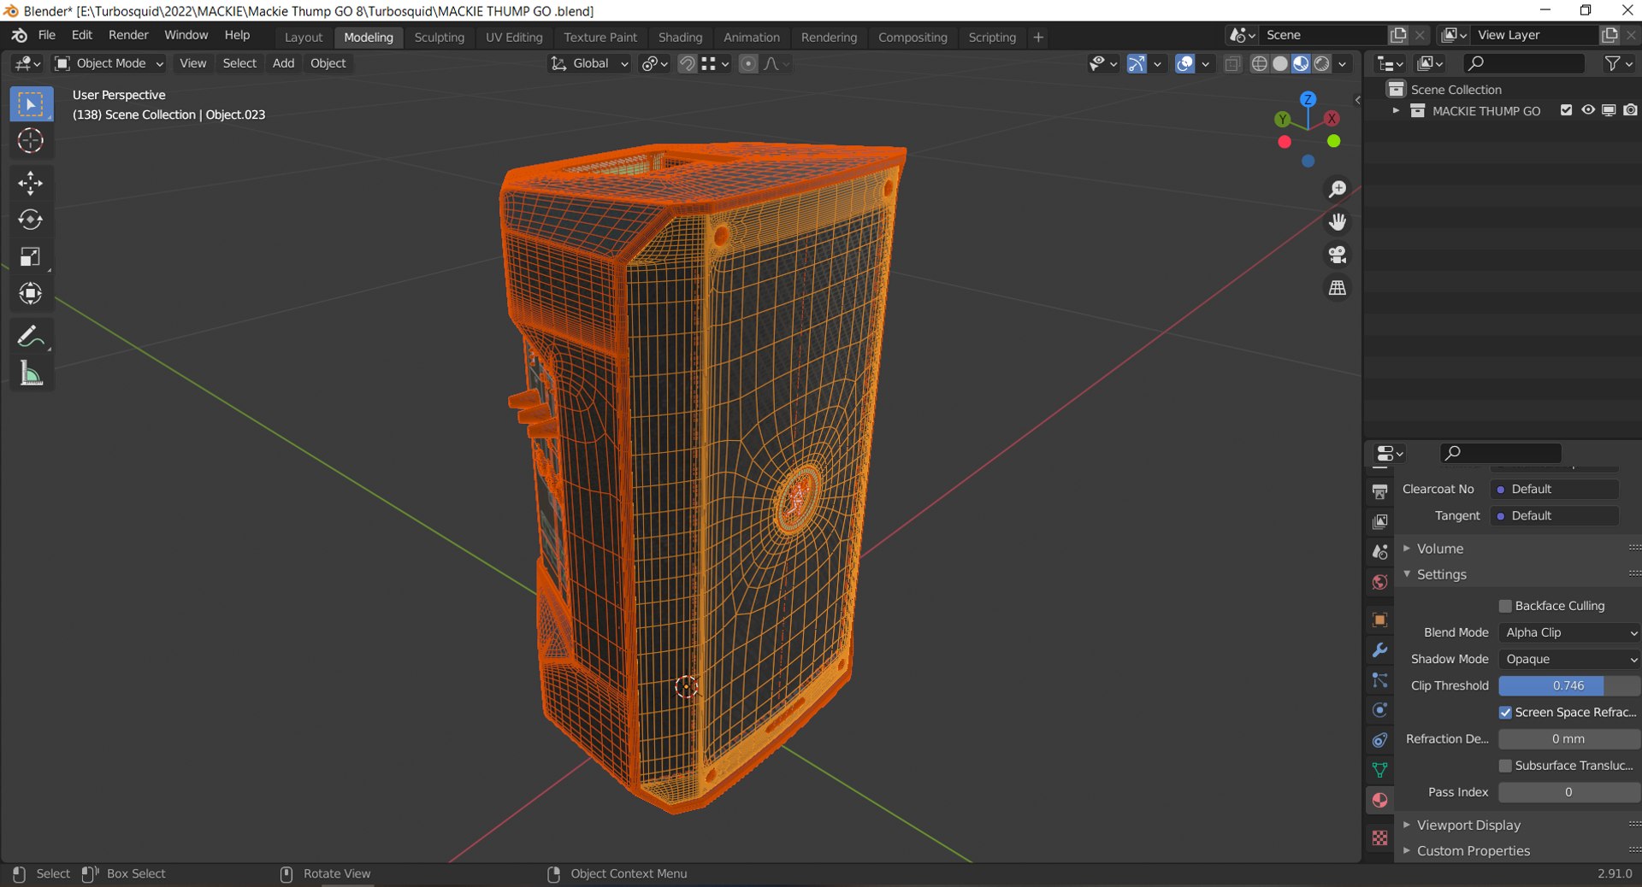Open Modifier properties wrench icon

point(1379,650)
